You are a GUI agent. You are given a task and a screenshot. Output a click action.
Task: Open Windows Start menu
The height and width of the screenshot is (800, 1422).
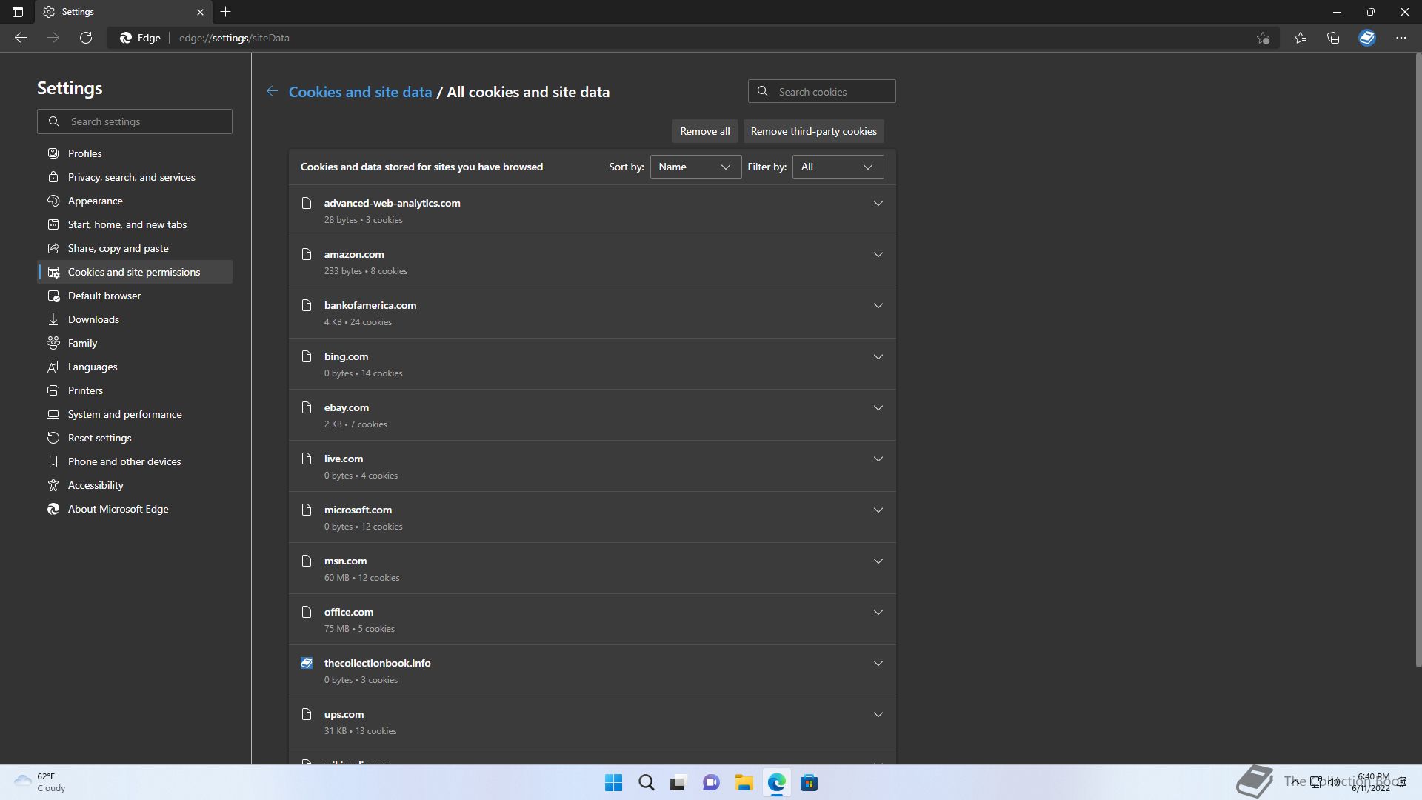(x=614, y=783)
